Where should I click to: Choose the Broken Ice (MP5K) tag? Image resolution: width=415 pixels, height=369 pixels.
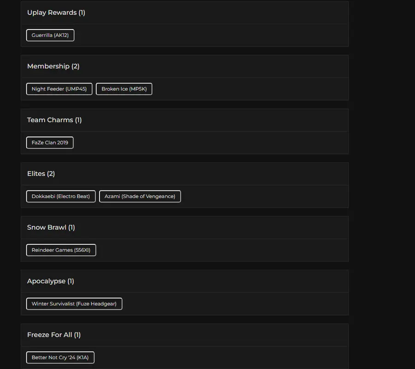pos(124,89)
